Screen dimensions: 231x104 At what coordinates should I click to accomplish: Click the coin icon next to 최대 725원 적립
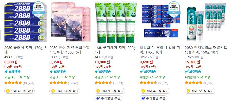coord(188,91)
